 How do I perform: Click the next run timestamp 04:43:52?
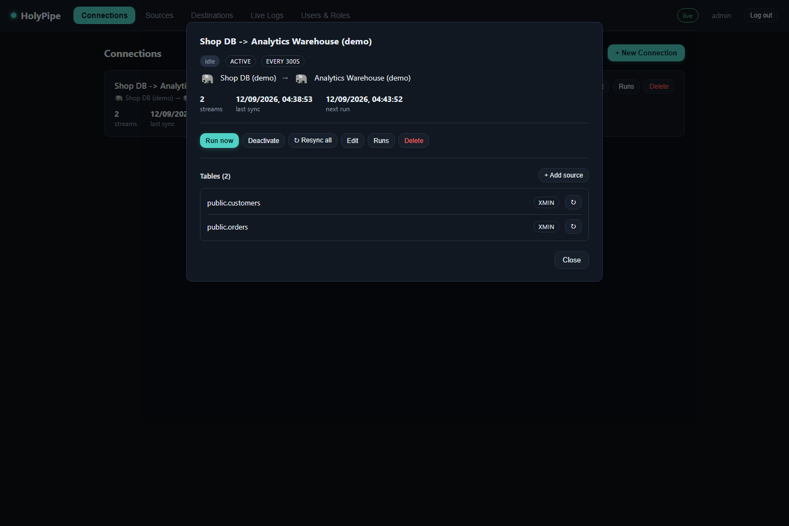364,99
